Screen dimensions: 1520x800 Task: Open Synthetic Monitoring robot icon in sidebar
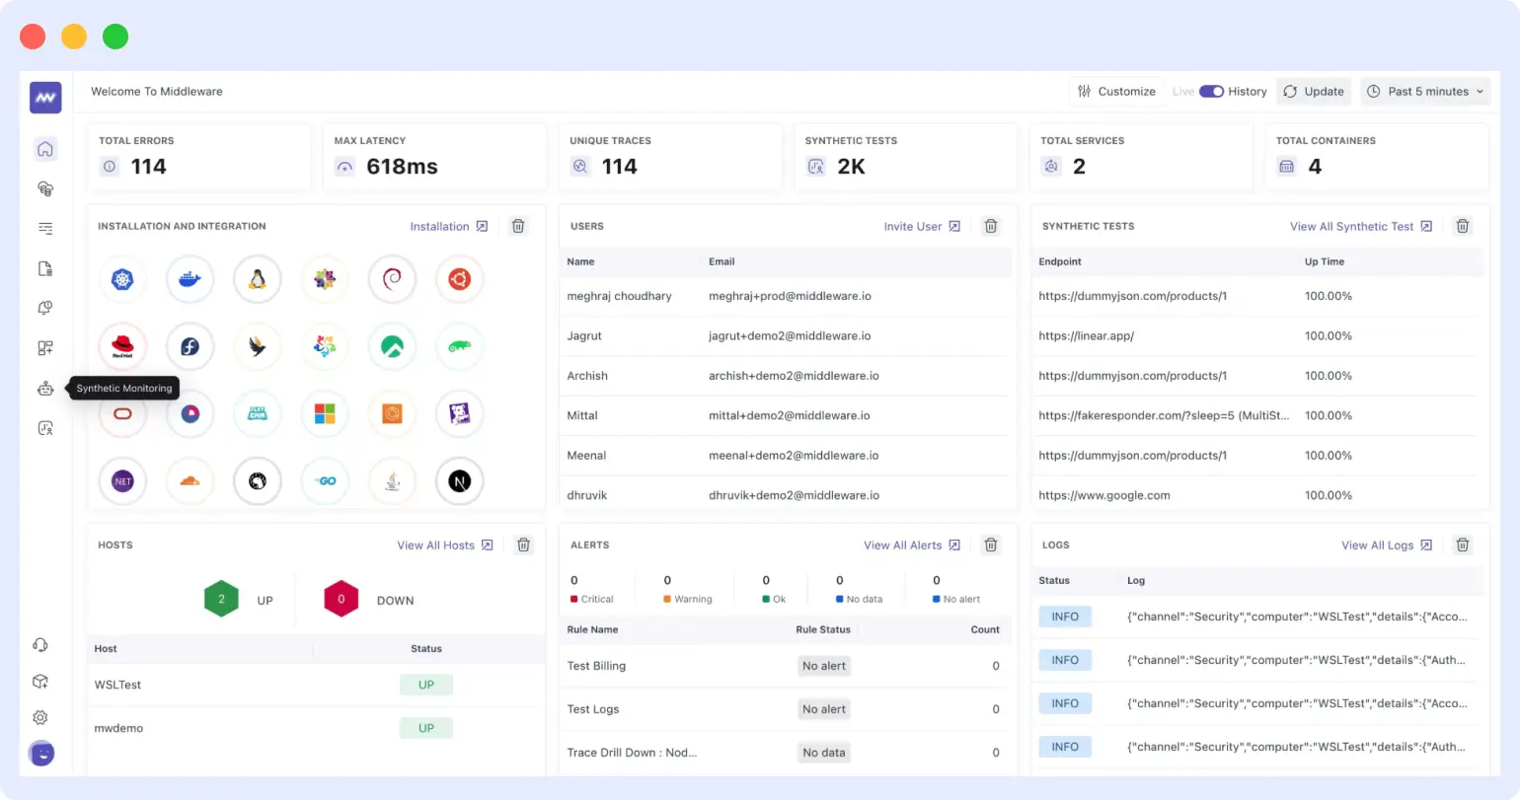coord(45,389)
